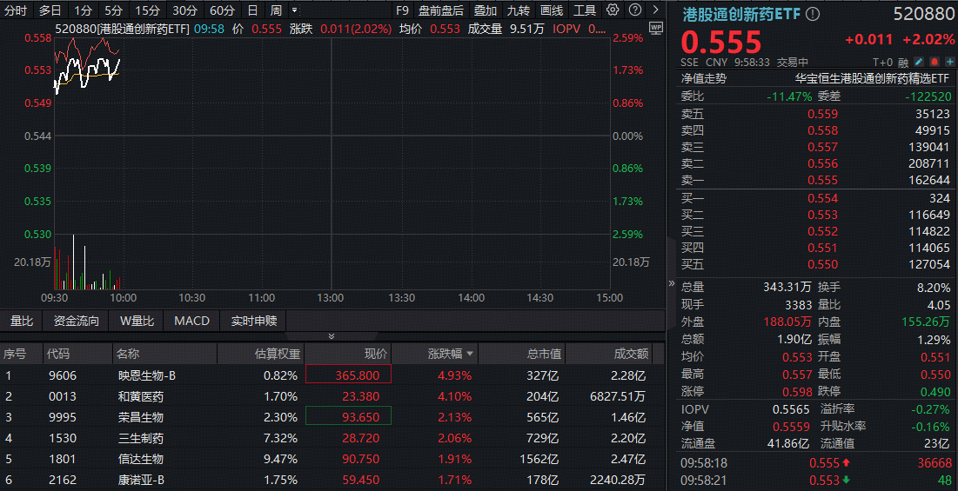Screen dimensions: 958x491
Task: Switch to the 5分 chart tab
Action: [x=113, y=10]
